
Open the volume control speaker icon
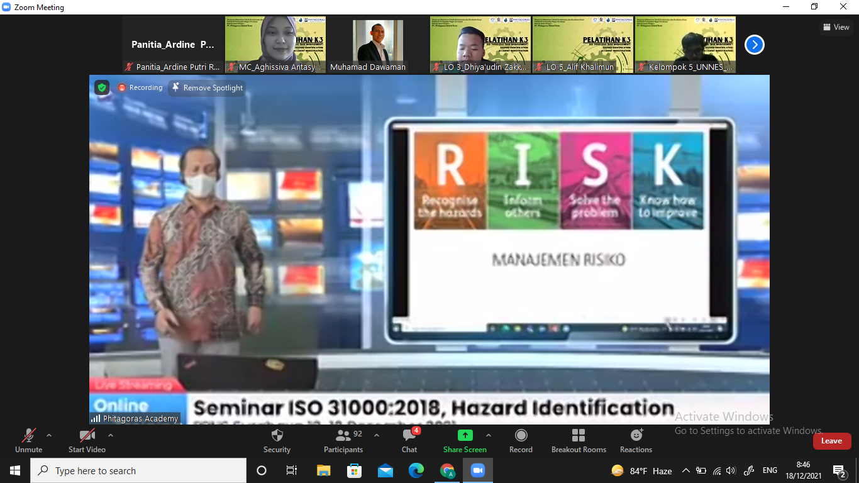pos(730,470)
